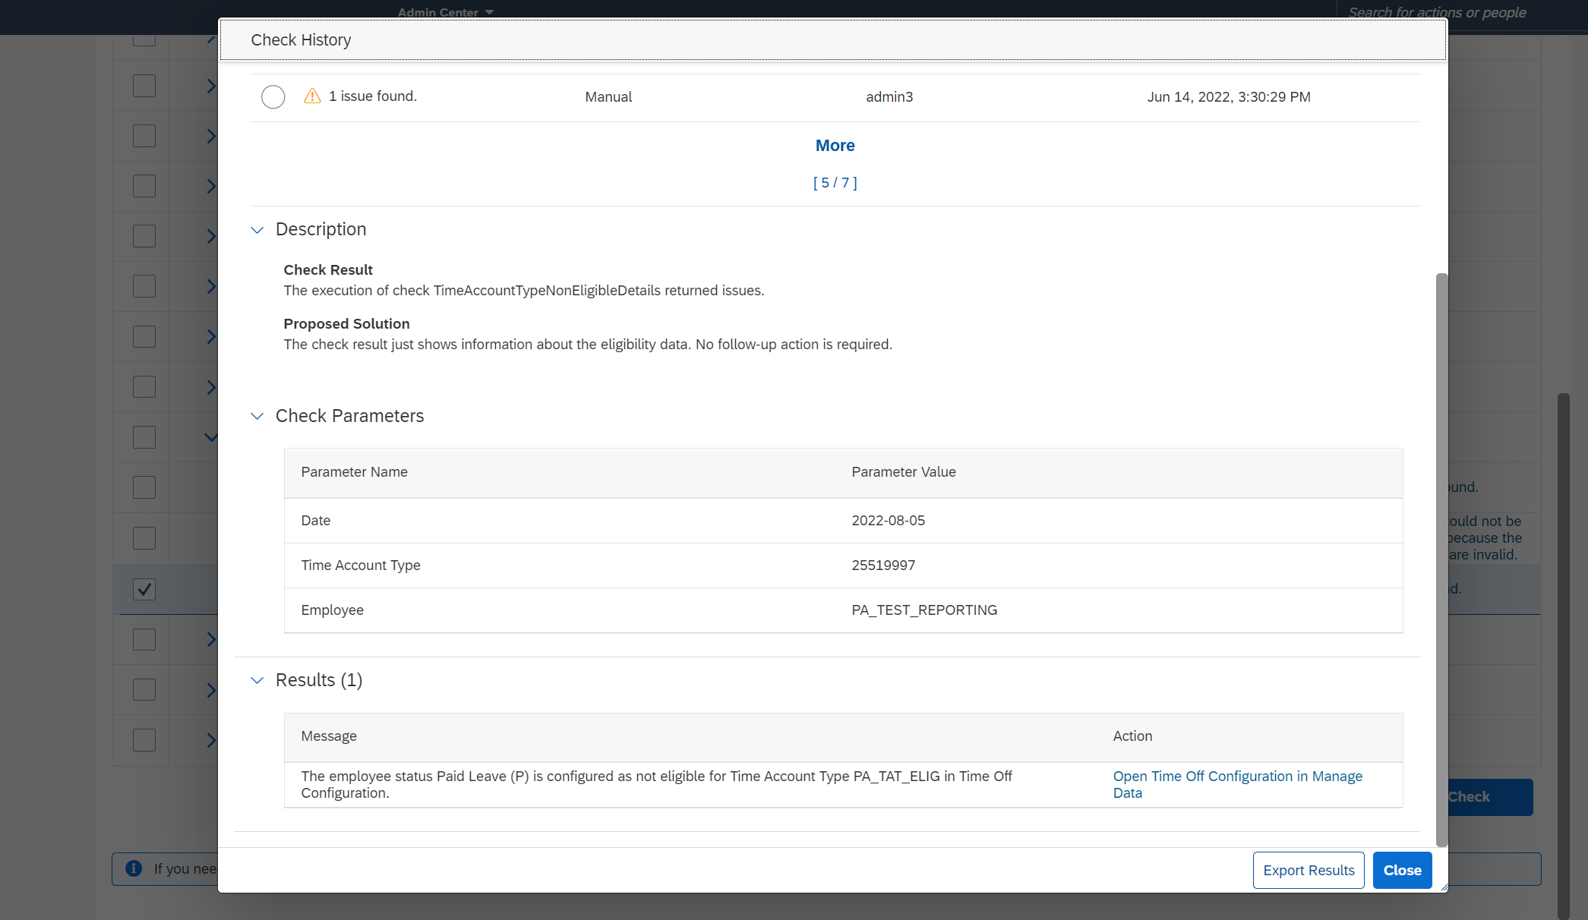Image resolution: width=1588 pixels, height=920 pixels.
Task: Click the warning icon next to 1 issue found
Action: tap(312, 96)
